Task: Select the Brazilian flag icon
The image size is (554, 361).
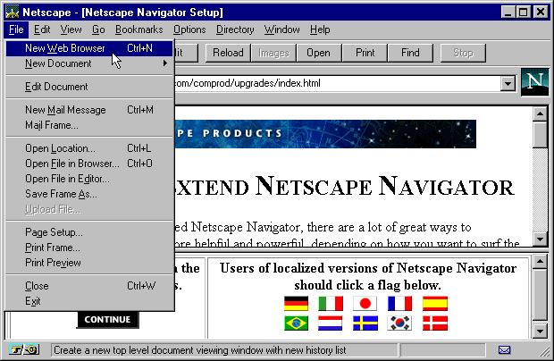Action: click(x=296, y=323)
